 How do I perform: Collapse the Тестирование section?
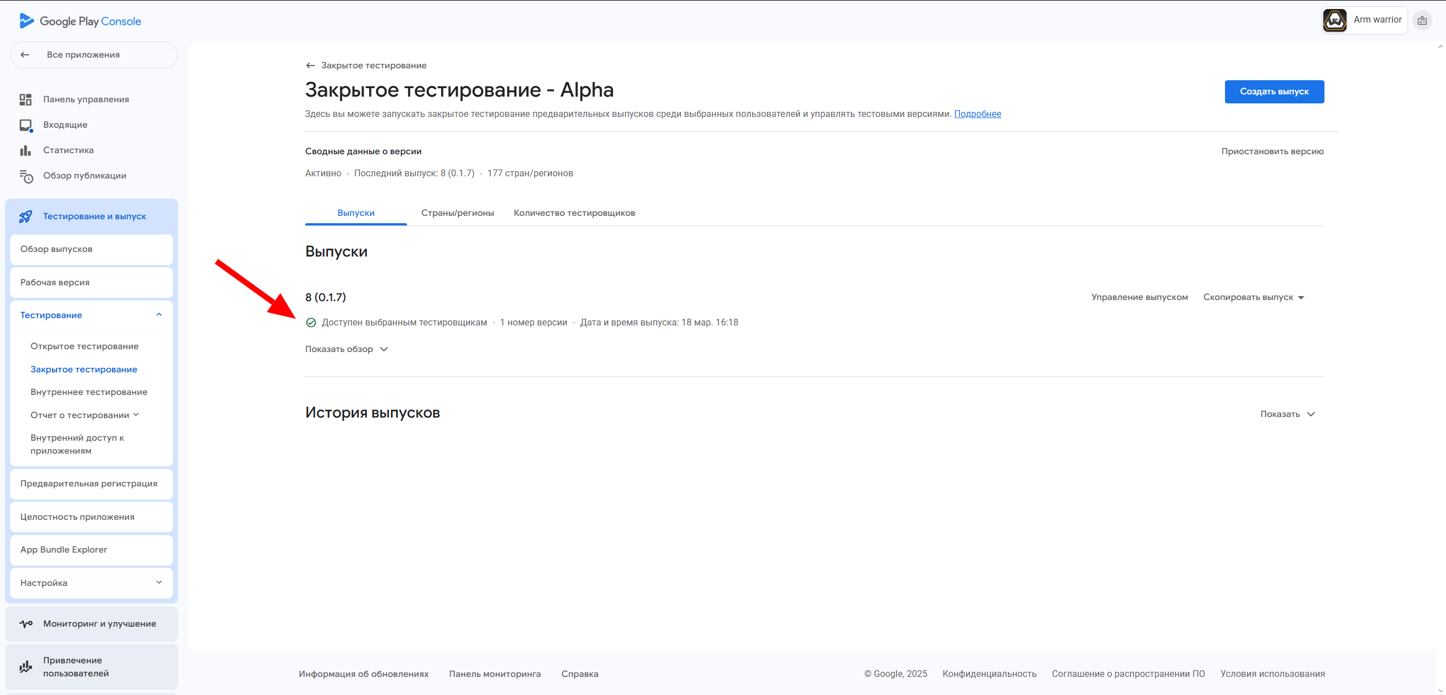click(159, 315)
